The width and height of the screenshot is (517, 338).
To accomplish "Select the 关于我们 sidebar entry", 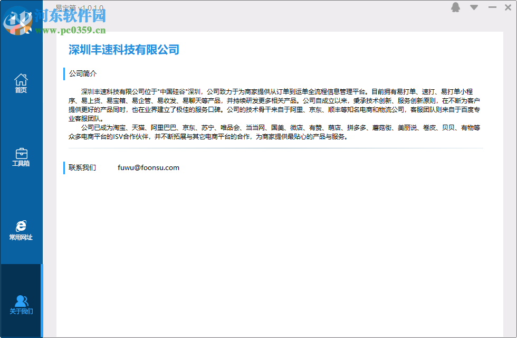I will [21, 304].
